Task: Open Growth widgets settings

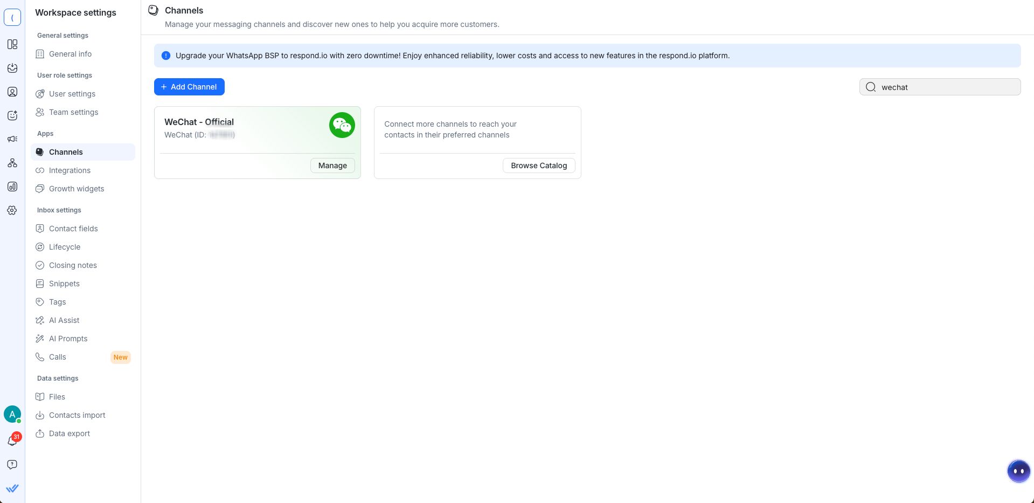Action: [x=77, y=189]
